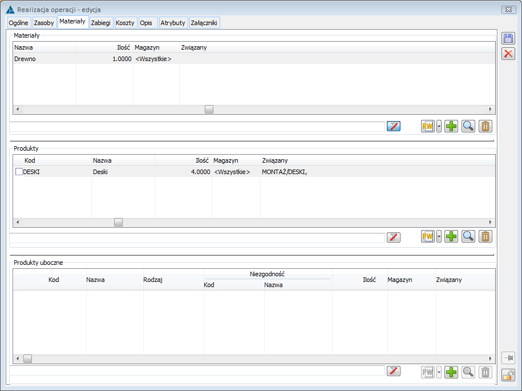Click Magazyn column header in Produkty
The width and height of the screenshot is (522, 391).
point(226,161)
